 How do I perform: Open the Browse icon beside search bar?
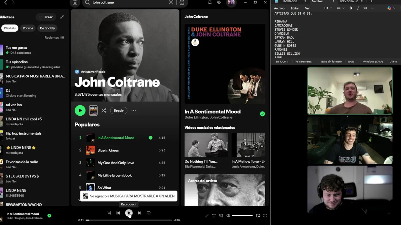(182, 2)
